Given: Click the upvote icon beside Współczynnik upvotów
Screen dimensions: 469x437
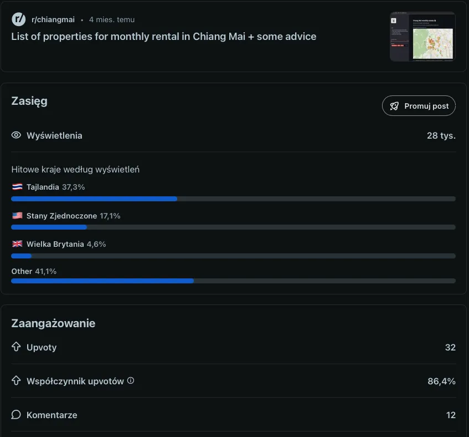Looking at the screenshot, I should coord(16,381).
